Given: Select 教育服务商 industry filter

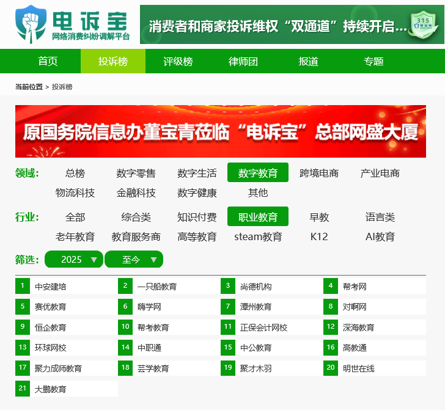Looking at the screenshot, I should [136, 236].
